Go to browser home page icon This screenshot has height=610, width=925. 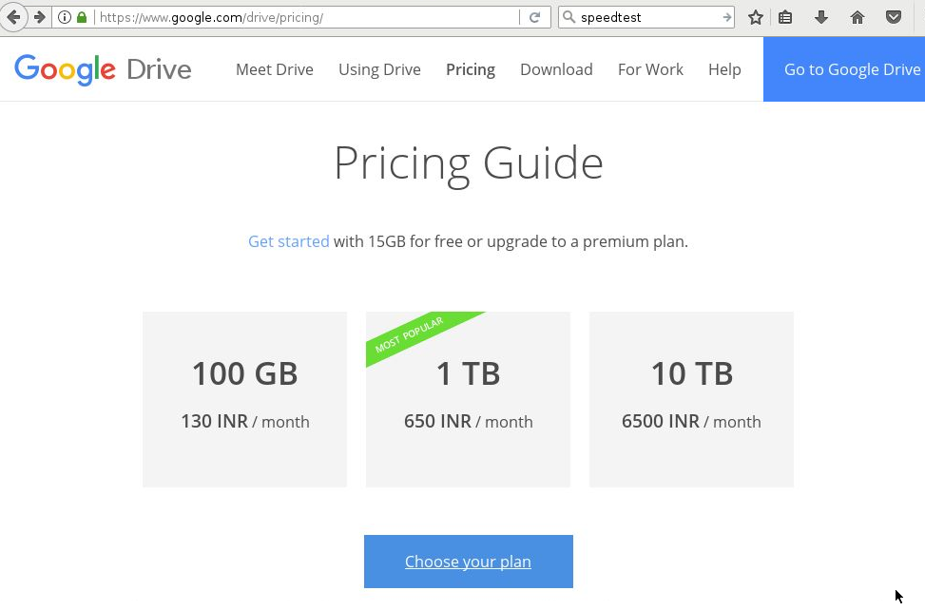click(858, 18)
